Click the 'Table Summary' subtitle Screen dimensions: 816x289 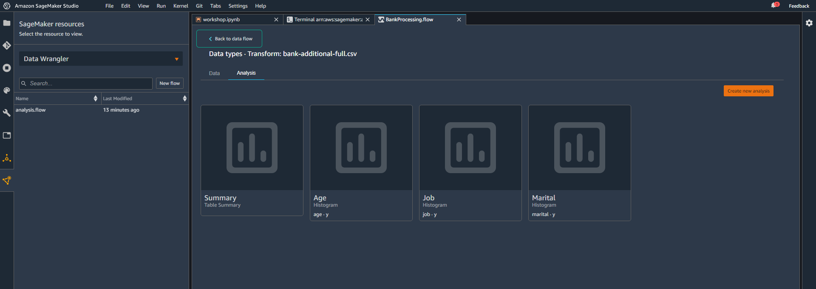222,205
